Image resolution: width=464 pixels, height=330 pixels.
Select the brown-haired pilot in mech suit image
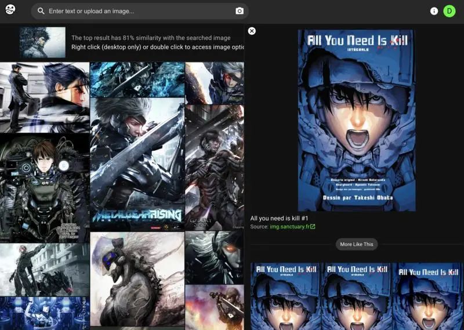tap(45, 188)
